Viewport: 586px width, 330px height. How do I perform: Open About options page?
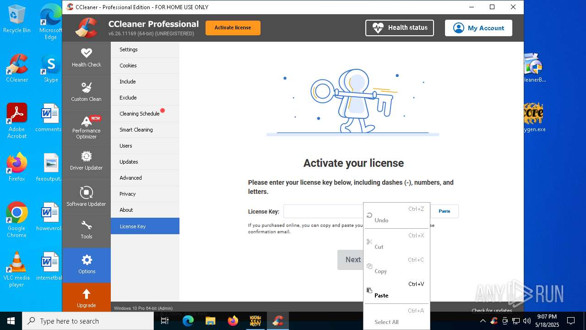point(145,210)
